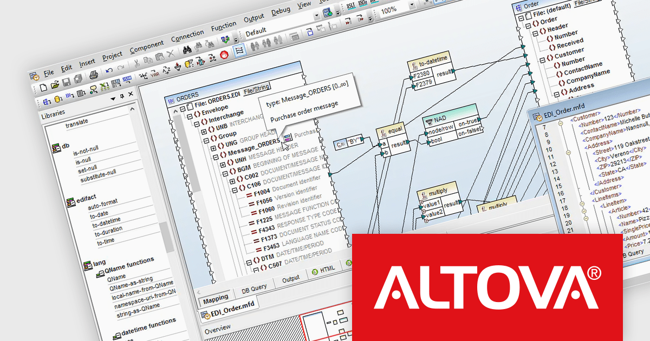This screenshot has width=650, height=341.
Task: Collapse the Envelope tree node
Action: [182, 109]
